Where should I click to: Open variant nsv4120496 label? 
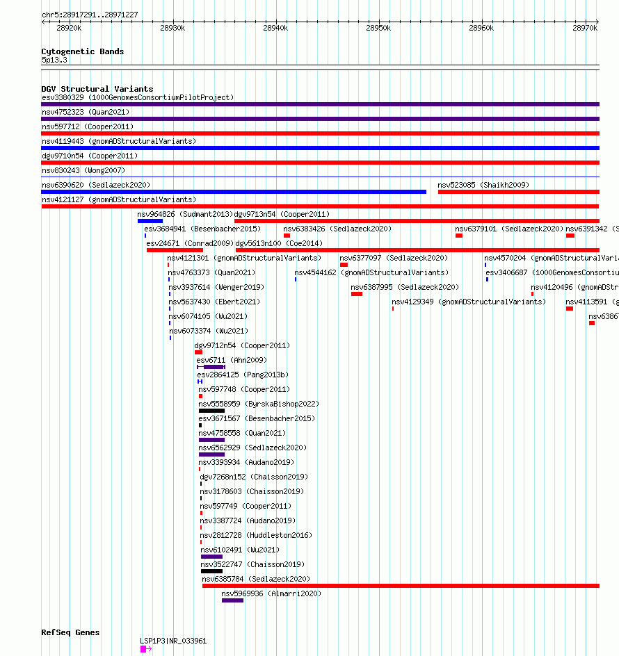click(x=575, y=288)
